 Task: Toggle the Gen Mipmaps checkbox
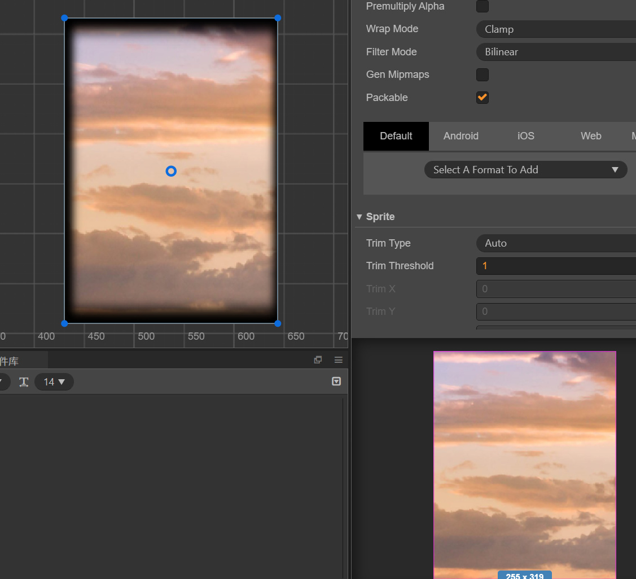483,74
